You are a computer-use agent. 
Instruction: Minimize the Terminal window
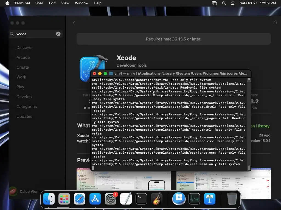pos(100,74)
